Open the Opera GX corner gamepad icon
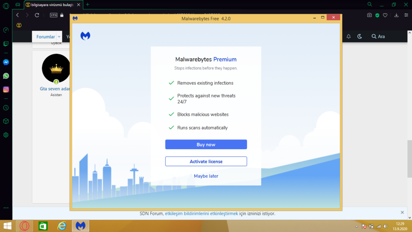Image resolution: width=412 pixels, height=232 pixels. [x=17, y=5]
